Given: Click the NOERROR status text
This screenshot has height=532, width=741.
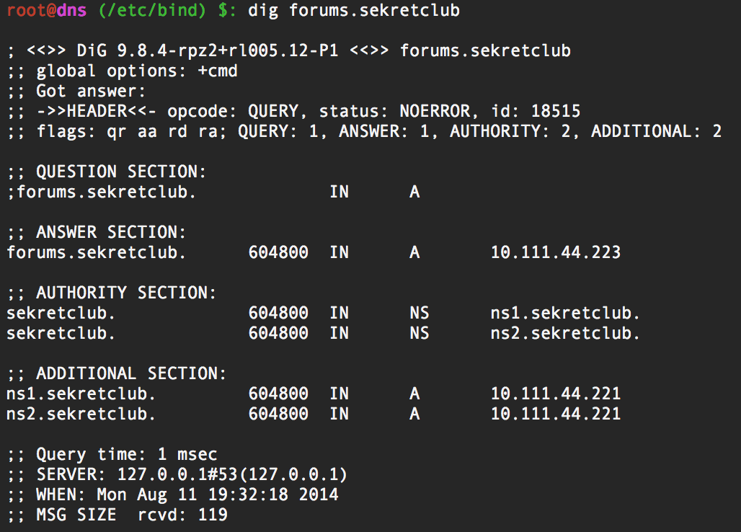Looking at the screenshot, I should (x=435, y=111).
